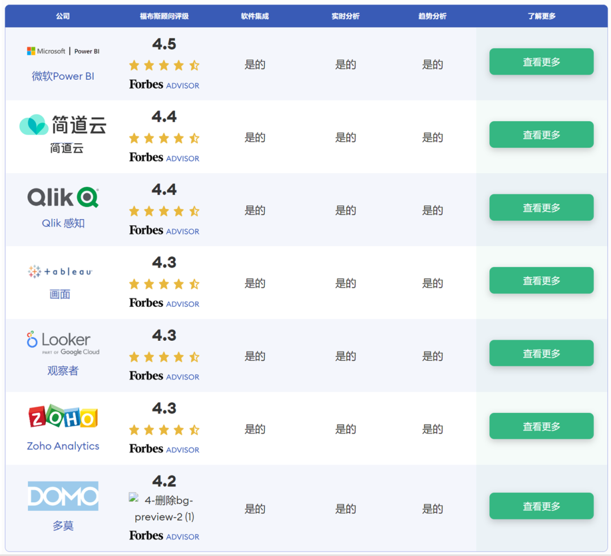Open 查看更多 for Microsoft Power BI
The image size is (611, 556).
click(541, 62)
